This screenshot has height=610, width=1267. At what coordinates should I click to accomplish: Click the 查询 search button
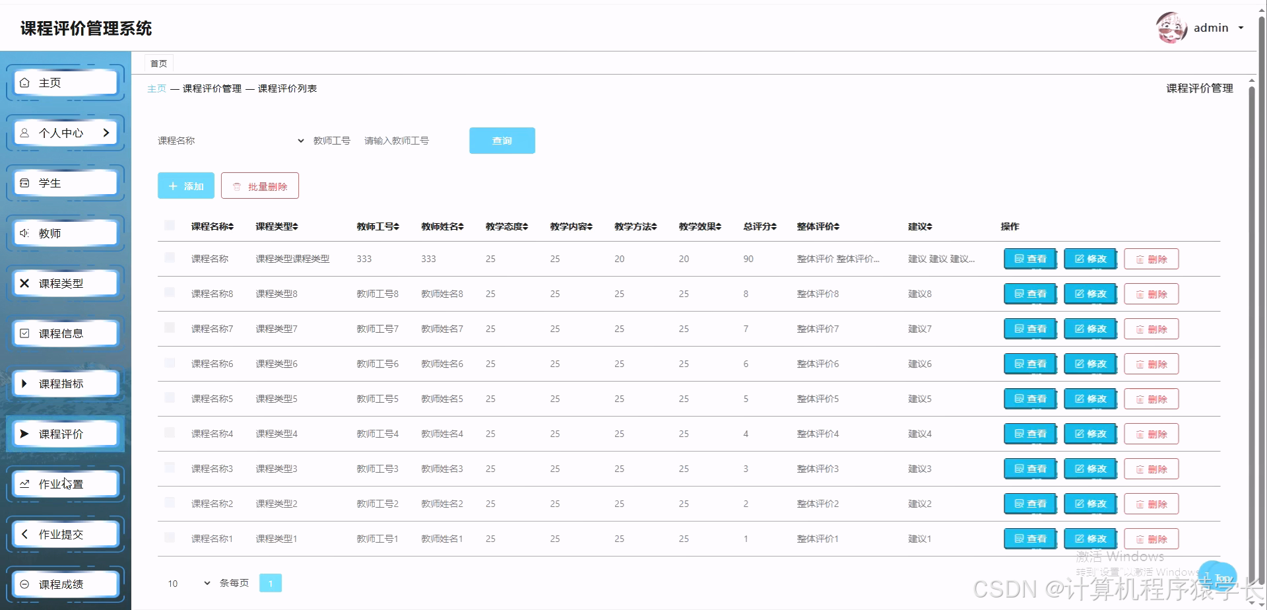click(x=502, y=140)
